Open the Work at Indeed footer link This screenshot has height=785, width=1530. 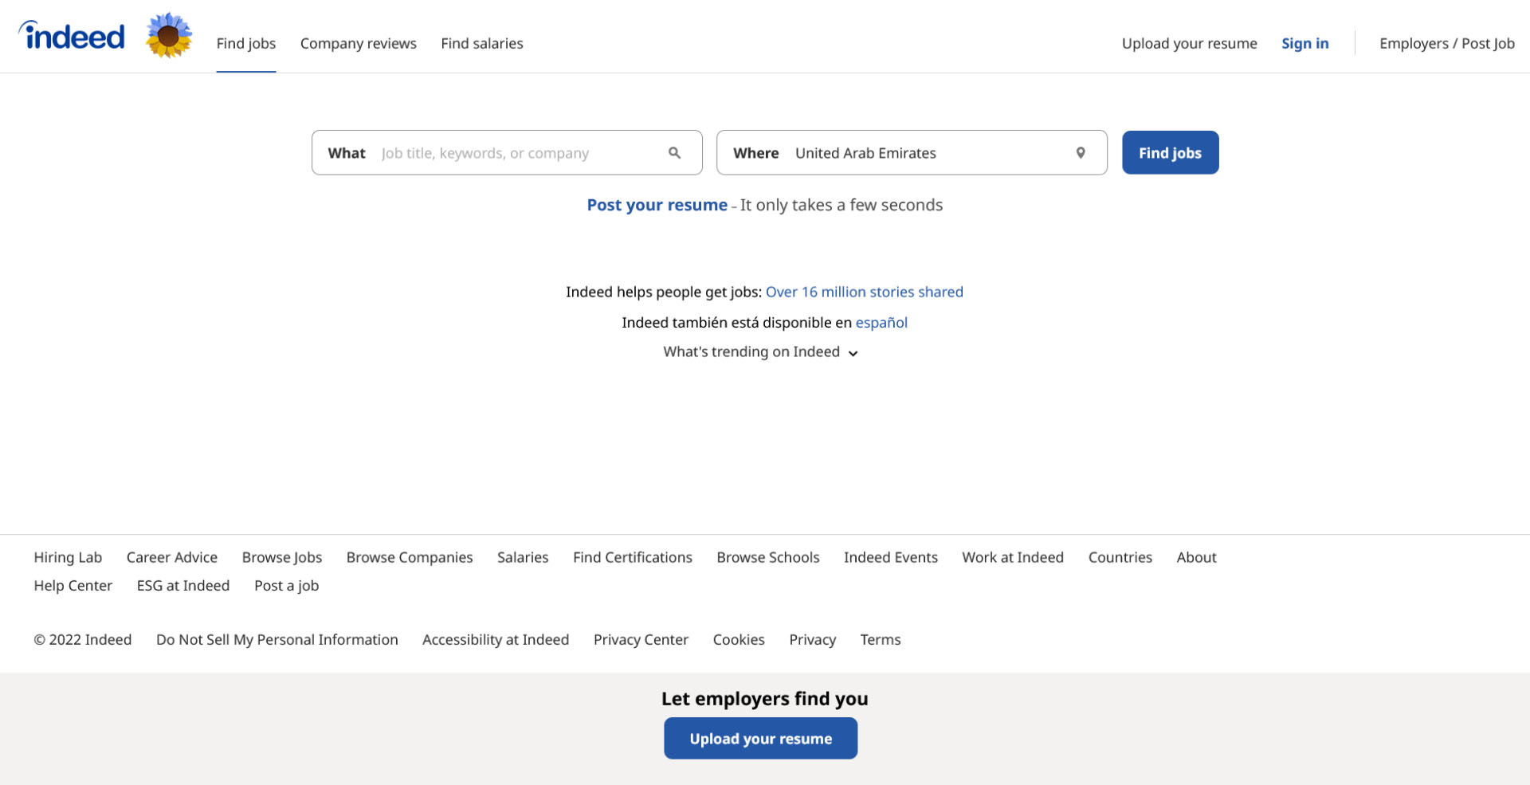[1013, 557]
